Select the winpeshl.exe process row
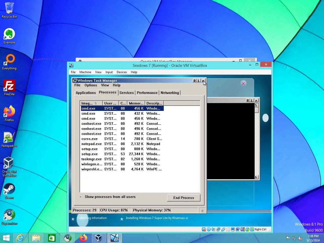The height and width of the screenshot is (243, 324). (122, 169)
